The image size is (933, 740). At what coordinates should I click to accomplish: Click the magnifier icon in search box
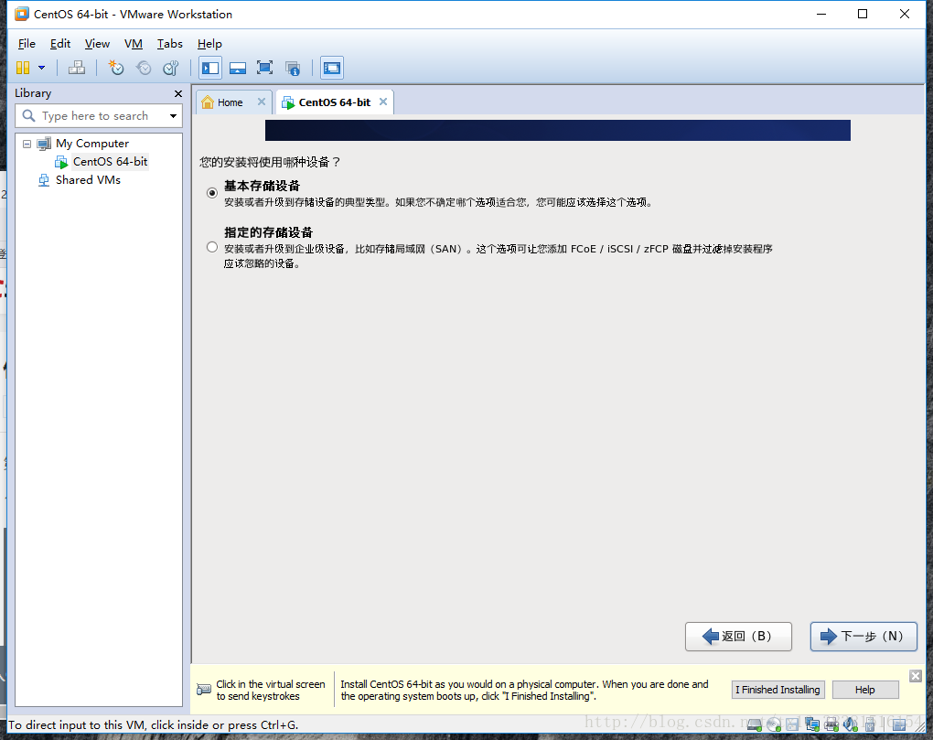[x=28, y=115]
